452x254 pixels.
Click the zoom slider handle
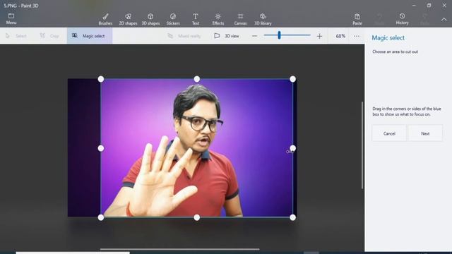pos(279,35)
